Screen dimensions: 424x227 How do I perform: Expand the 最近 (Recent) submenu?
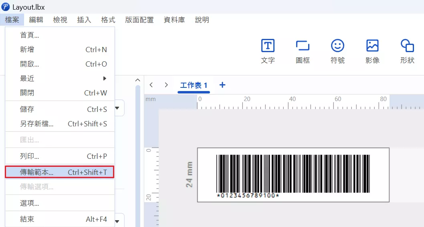point(60,79)
